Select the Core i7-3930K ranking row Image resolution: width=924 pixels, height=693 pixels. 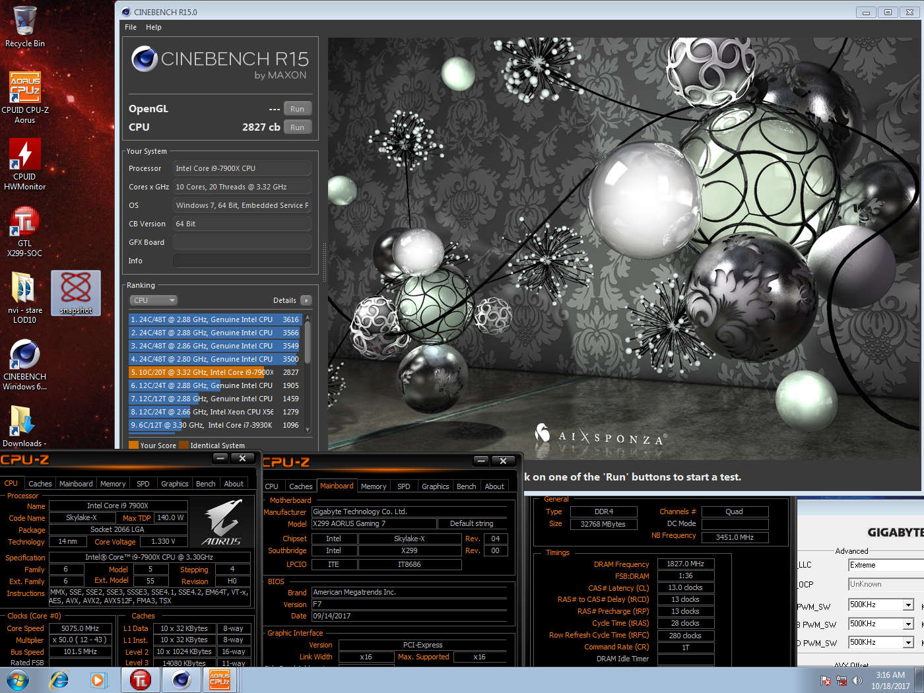[x=215, y=425]
